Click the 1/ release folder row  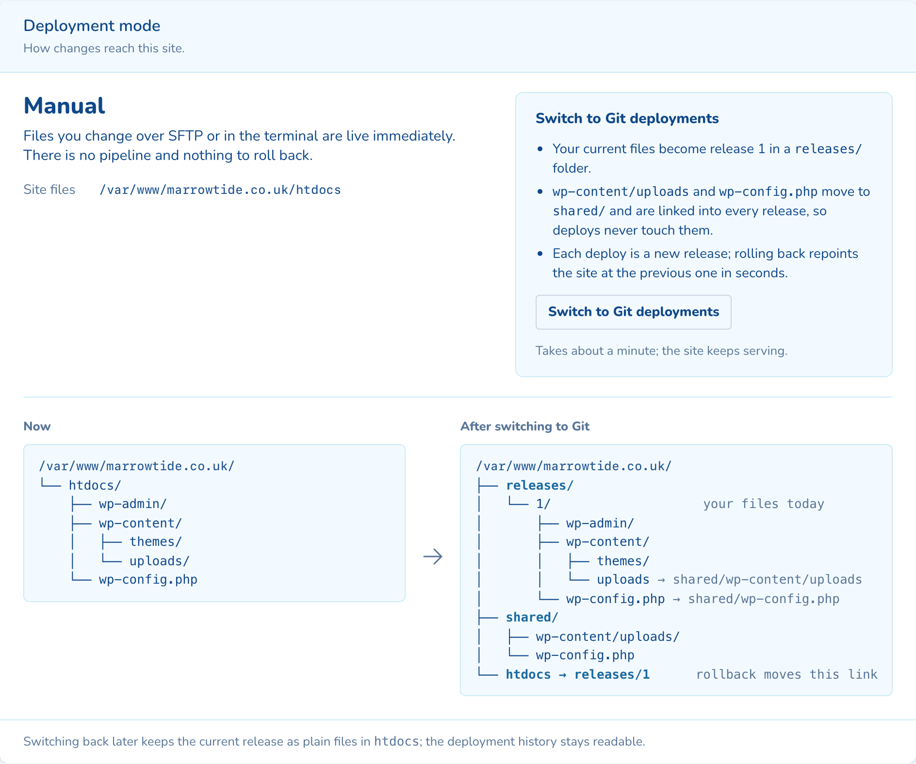[543, 504]
